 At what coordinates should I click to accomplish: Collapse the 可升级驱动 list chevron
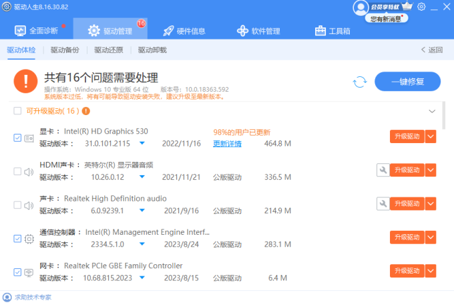coord(432,111)
